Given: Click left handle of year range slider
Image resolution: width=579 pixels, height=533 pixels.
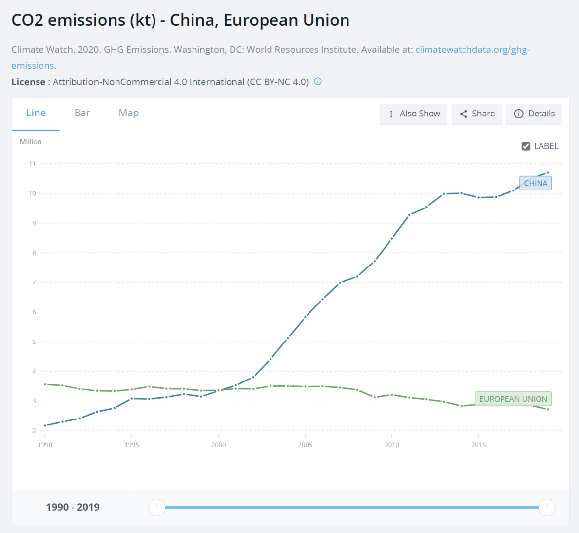Looking at the screenshot, I should tap(156, 507).
